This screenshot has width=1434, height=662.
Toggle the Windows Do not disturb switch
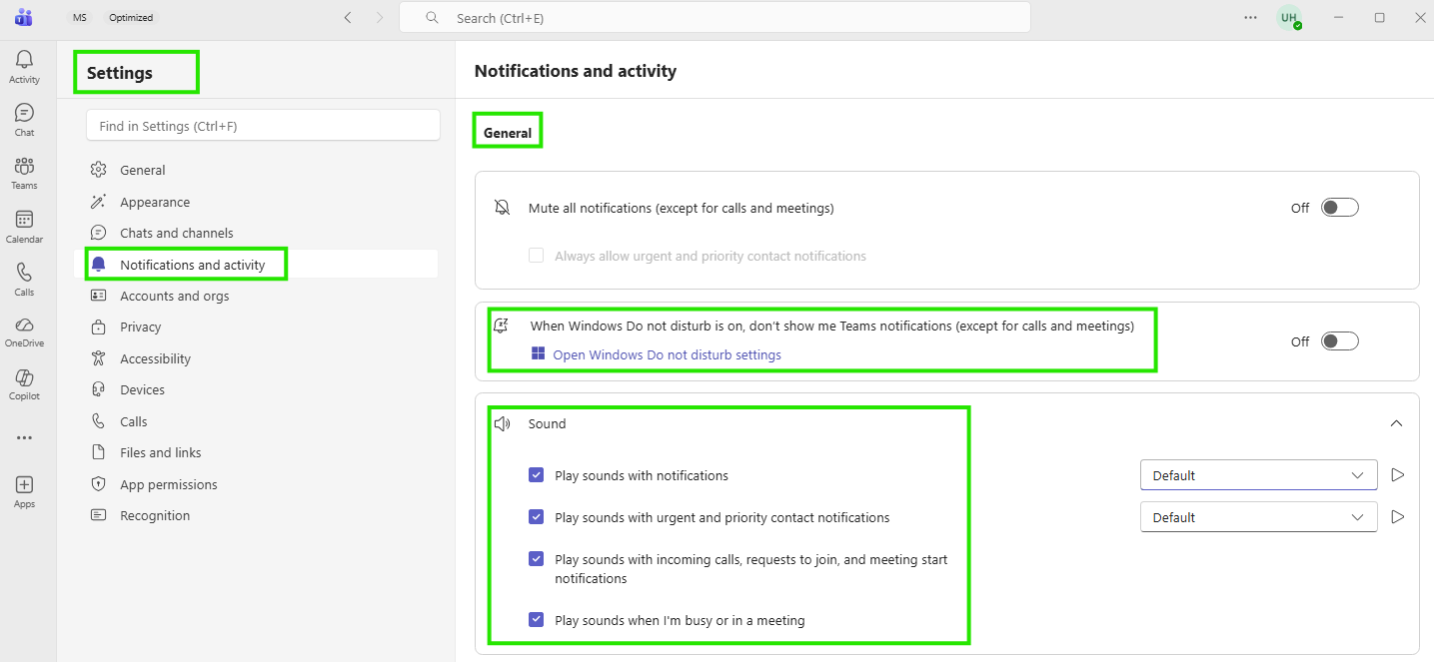(1340, 341)
